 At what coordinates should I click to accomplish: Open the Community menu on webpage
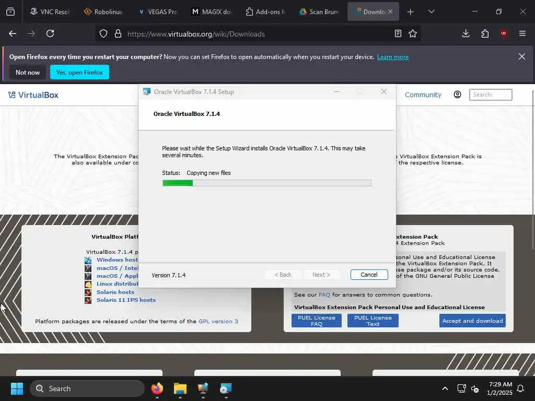point(423,95)
